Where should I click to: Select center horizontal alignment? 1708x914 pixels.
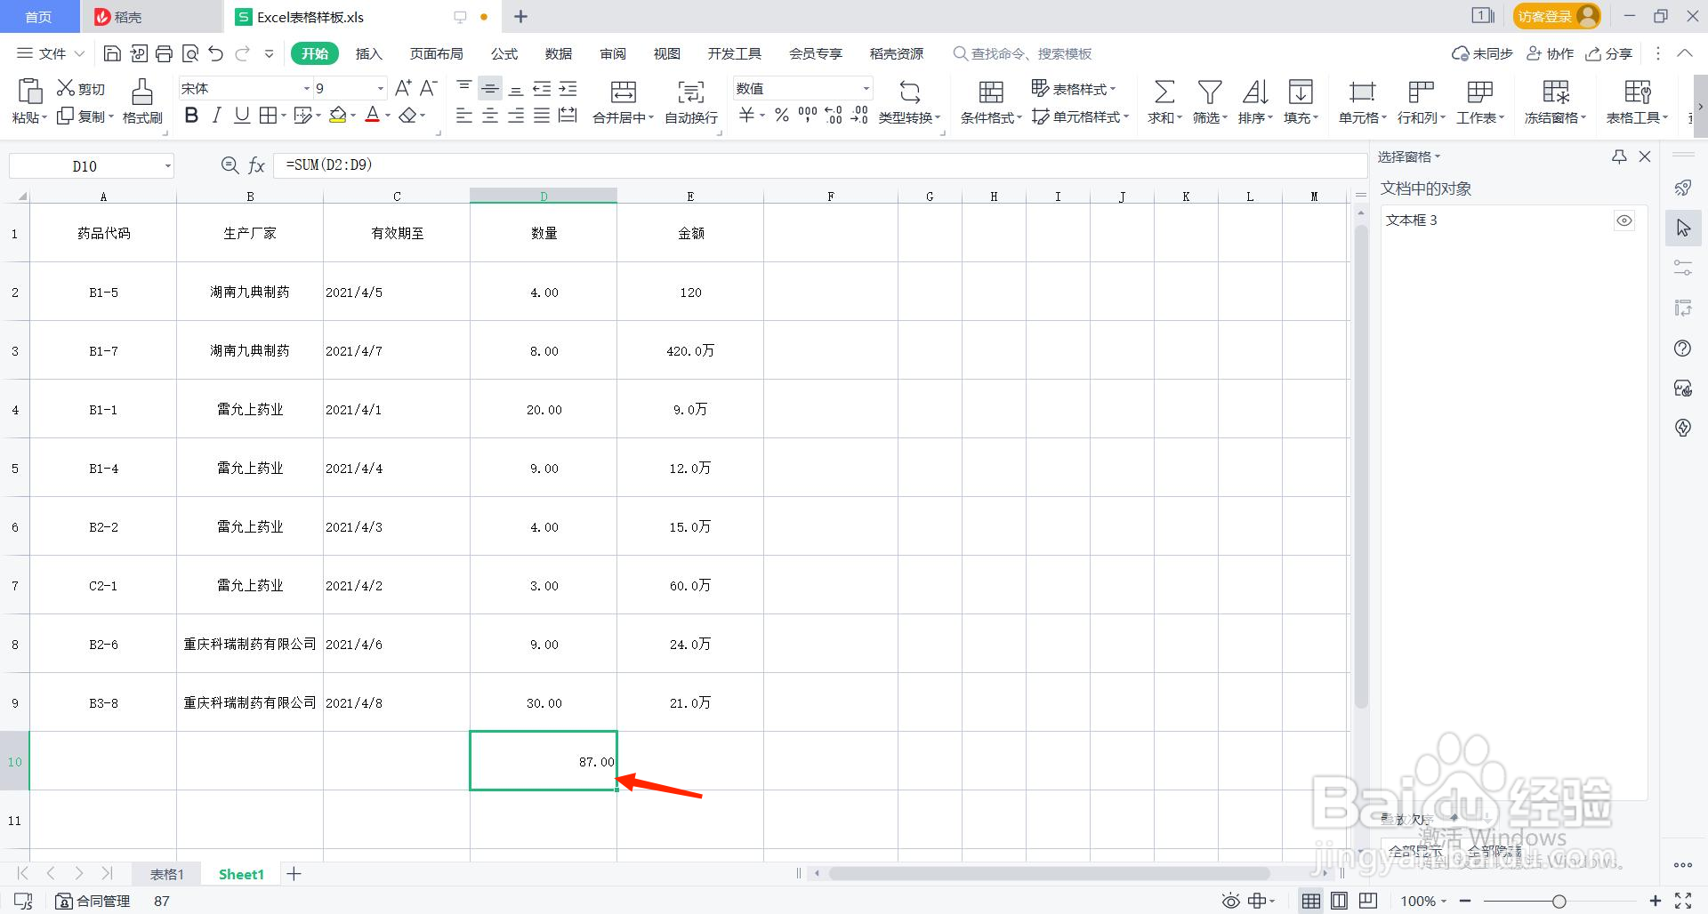[x=490, y=116]
